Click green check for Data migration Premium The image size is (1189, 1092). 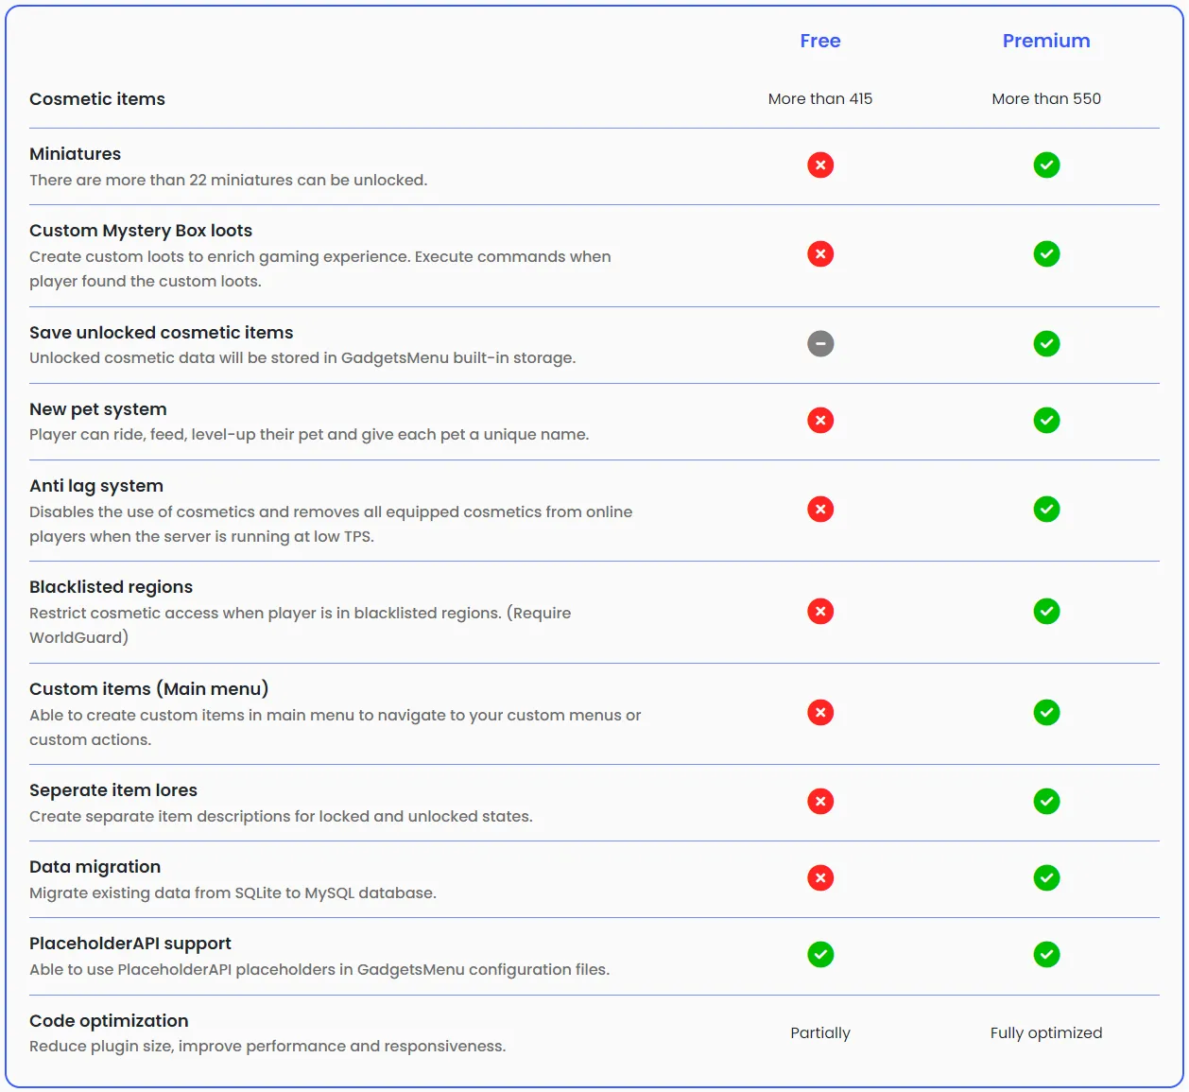[1045, 878]
